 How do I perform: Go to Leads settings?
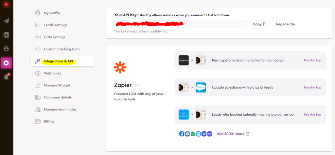click(x=55, y=25)
